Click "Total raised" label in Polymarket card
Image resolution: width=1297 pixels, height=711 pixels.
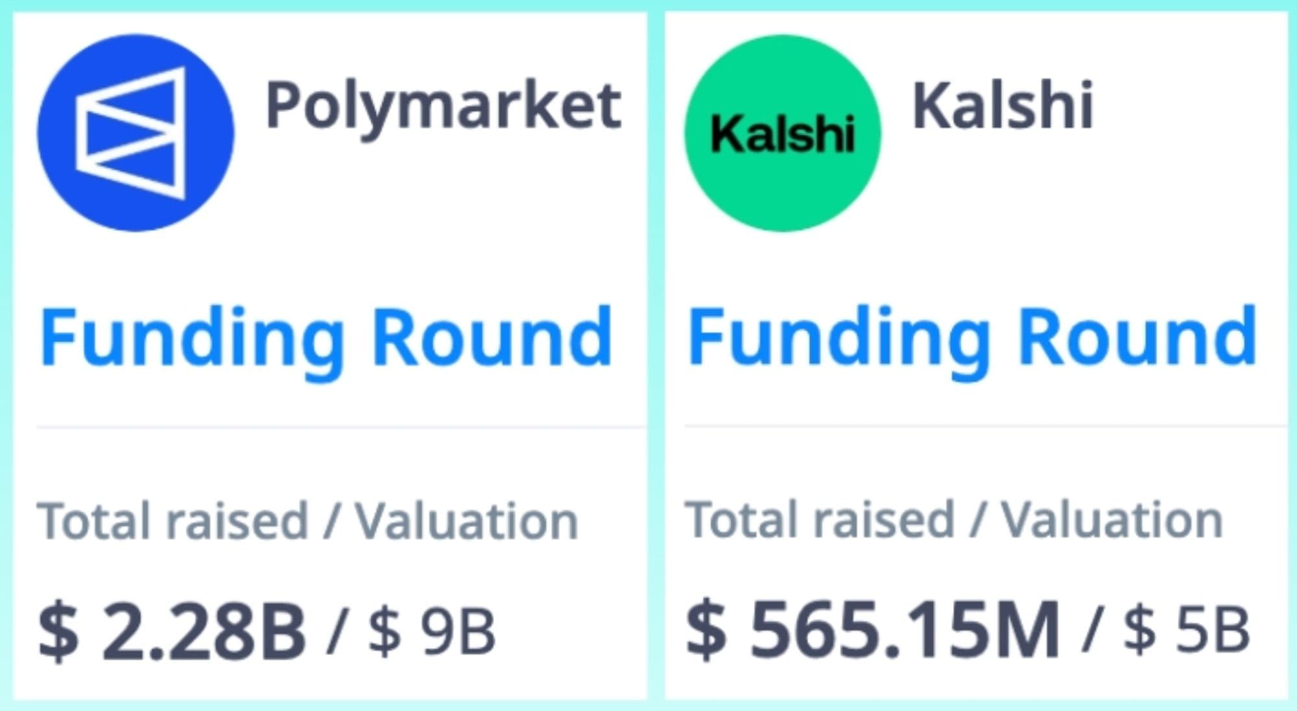click(173, 521)
